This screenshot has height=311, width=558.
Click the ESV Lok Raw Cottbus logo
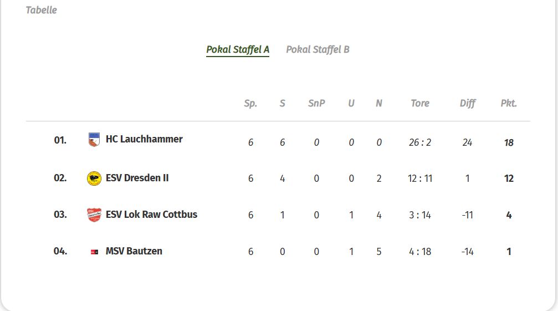[x=94, y=215]
